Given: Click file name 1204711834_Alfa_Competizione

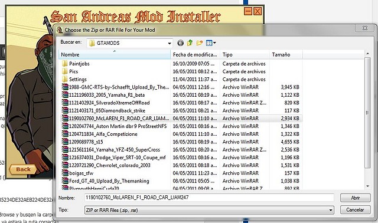Looking at the screenshot, I should point(103,134).
